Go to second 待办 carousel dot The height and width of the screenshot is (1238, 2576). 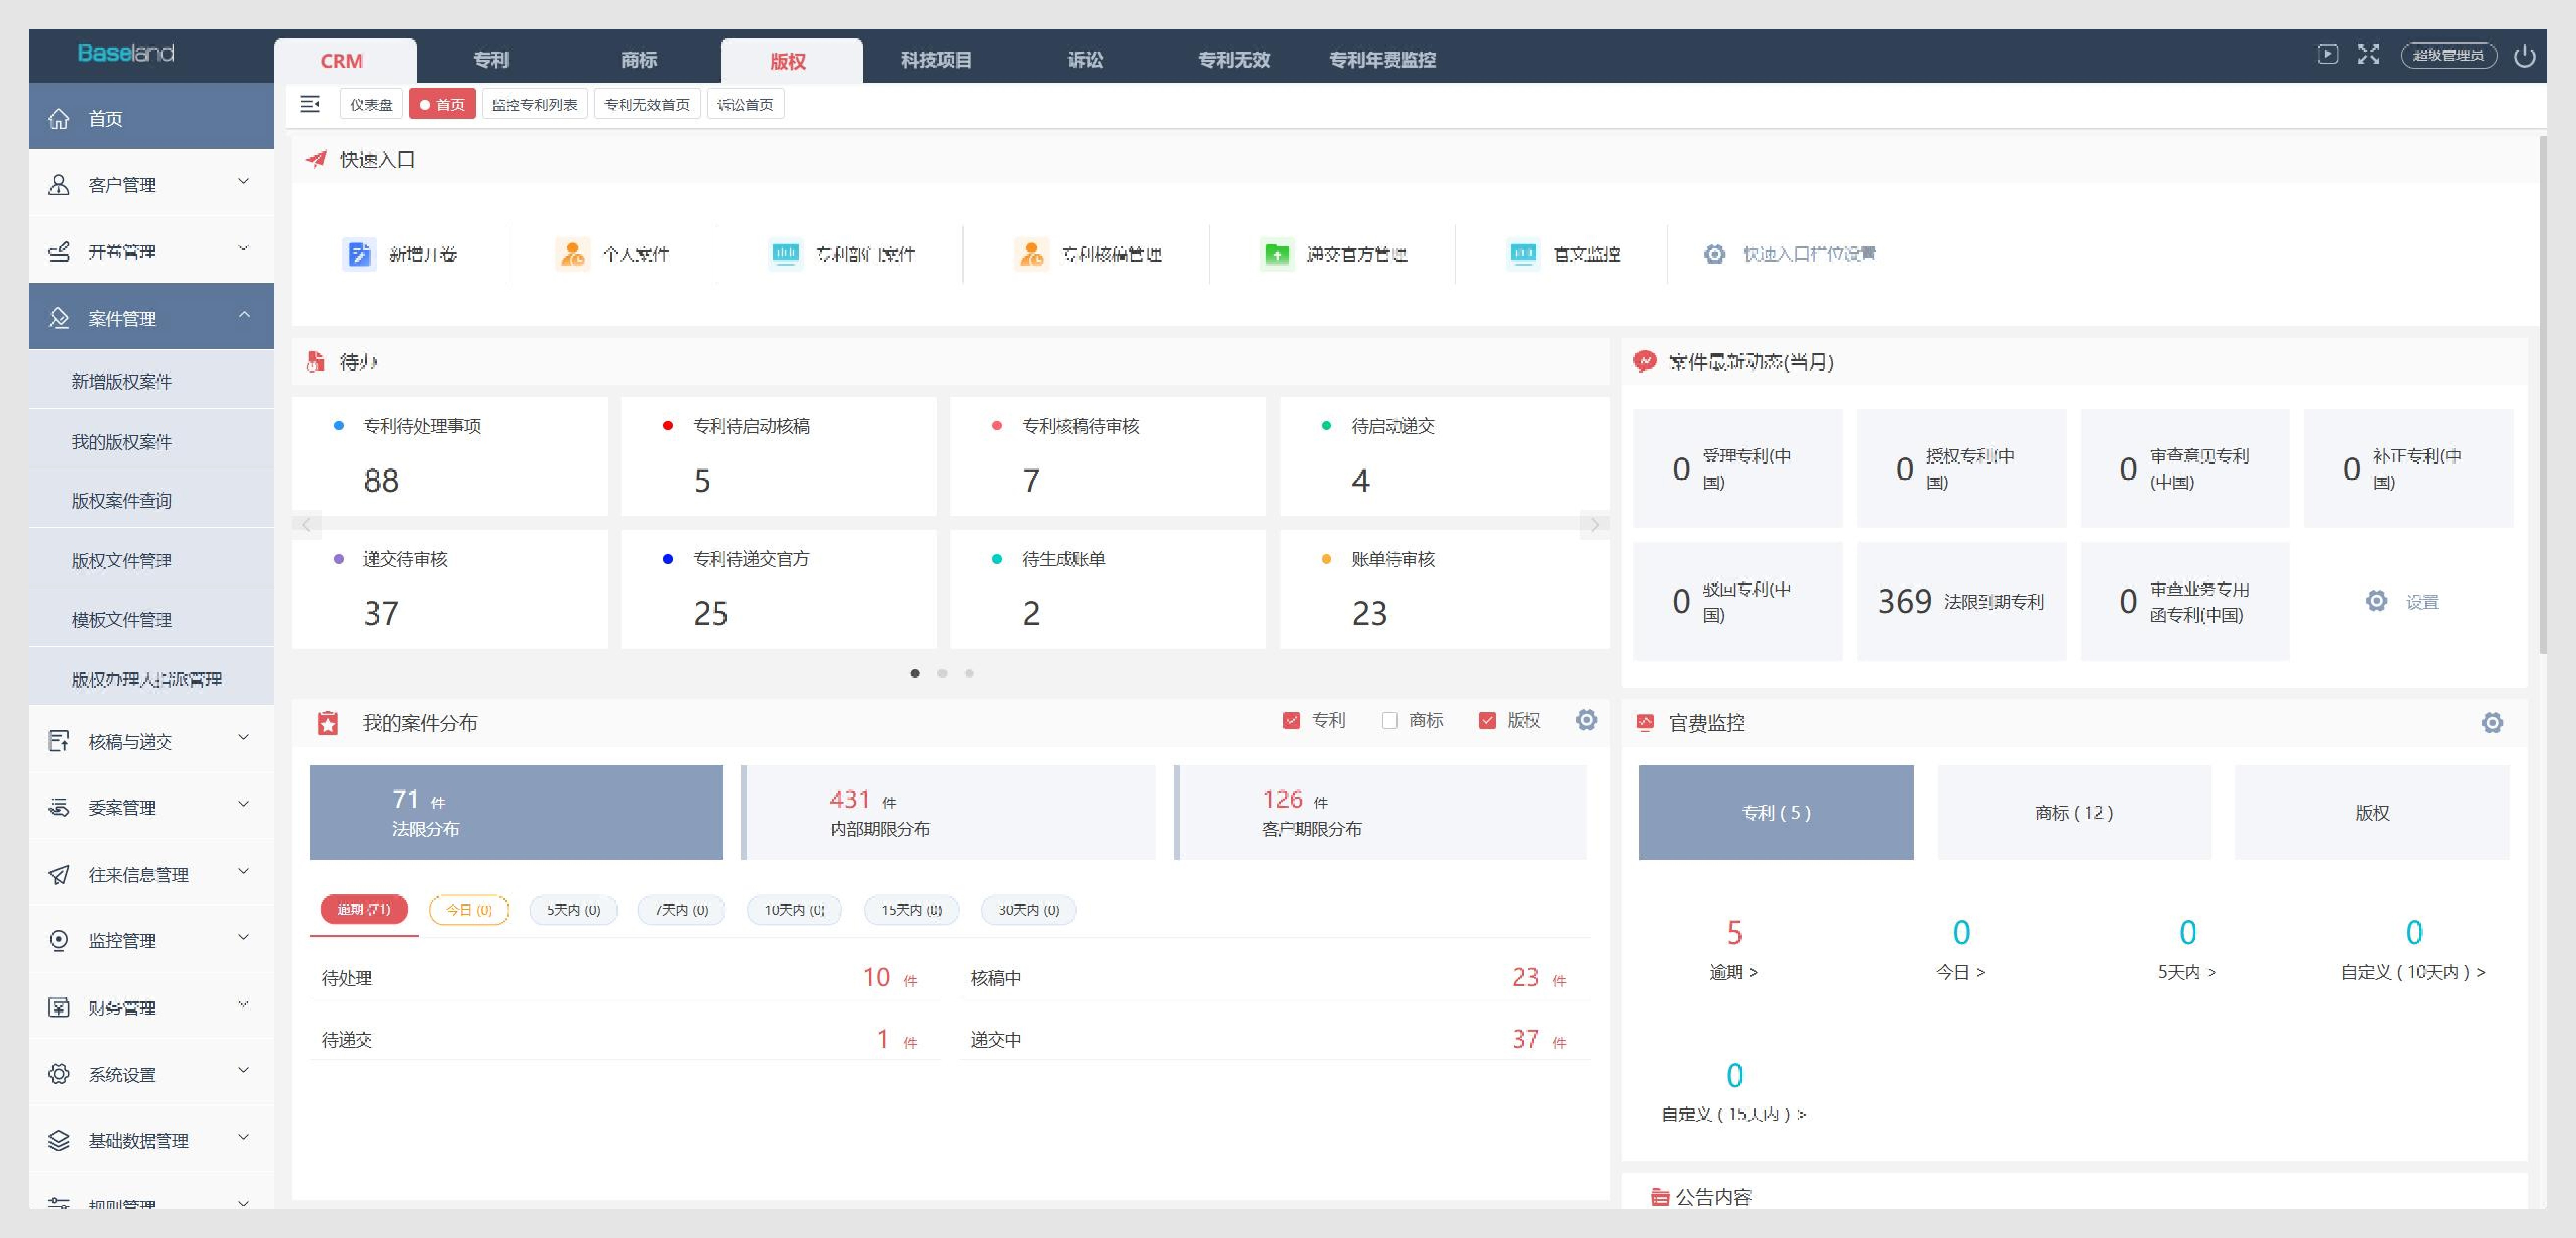click(x=942, y=673)
